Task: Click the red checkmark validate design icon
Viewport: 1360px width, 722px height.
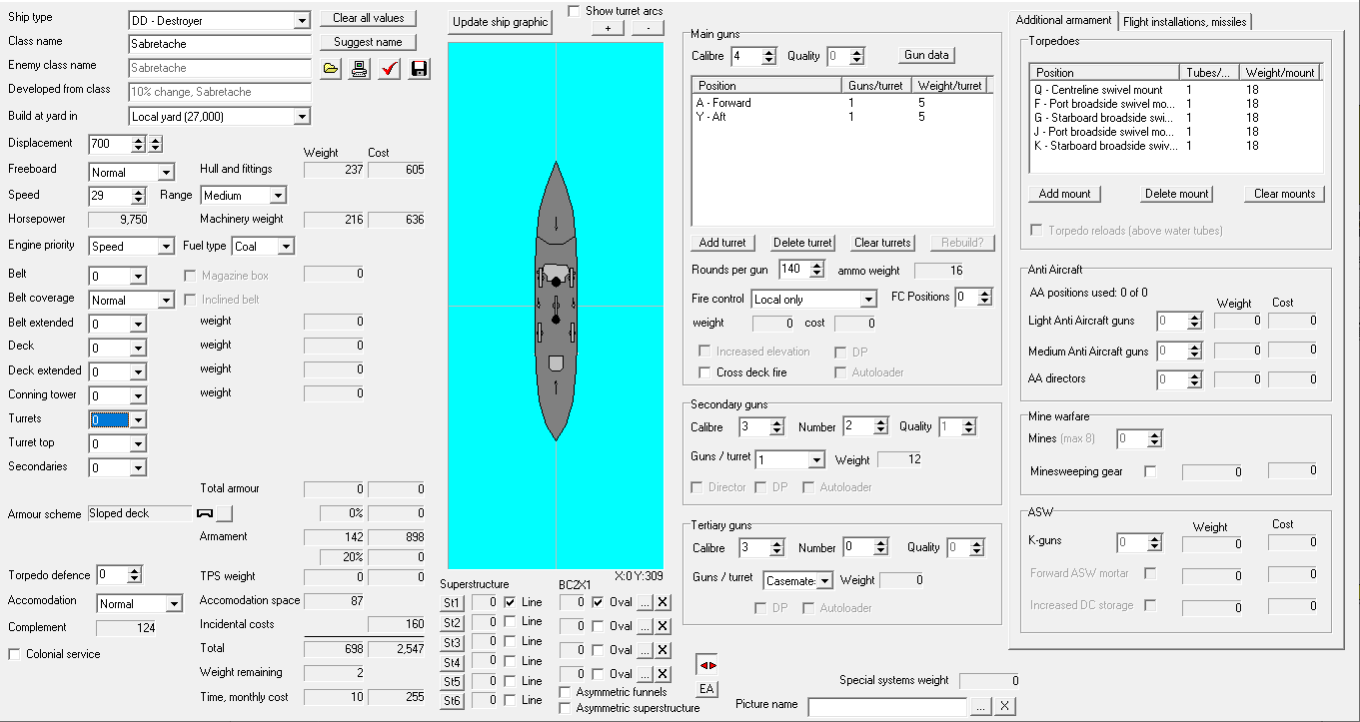Action: click(x=390, y=69)
